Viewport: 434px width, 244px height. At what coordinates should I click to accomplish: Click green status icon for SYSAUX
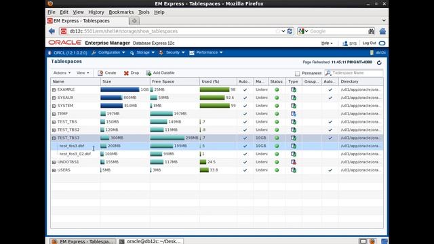277,98
